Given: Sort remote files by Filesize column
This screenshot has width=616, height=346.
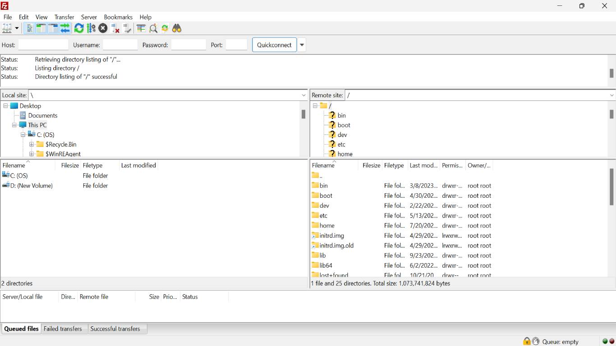Looking at the screenshot, I should click(x=371, y=165).
